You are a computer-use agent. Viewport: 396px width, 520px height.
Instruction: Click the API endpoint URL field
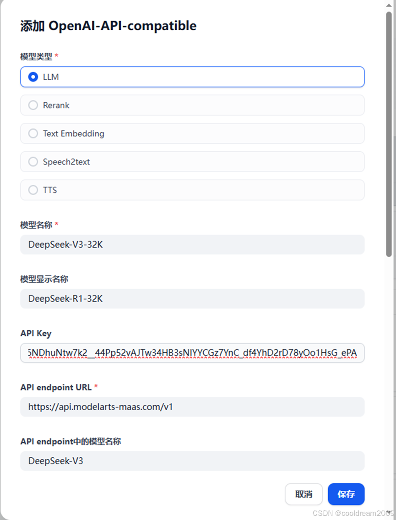(192, 407)
